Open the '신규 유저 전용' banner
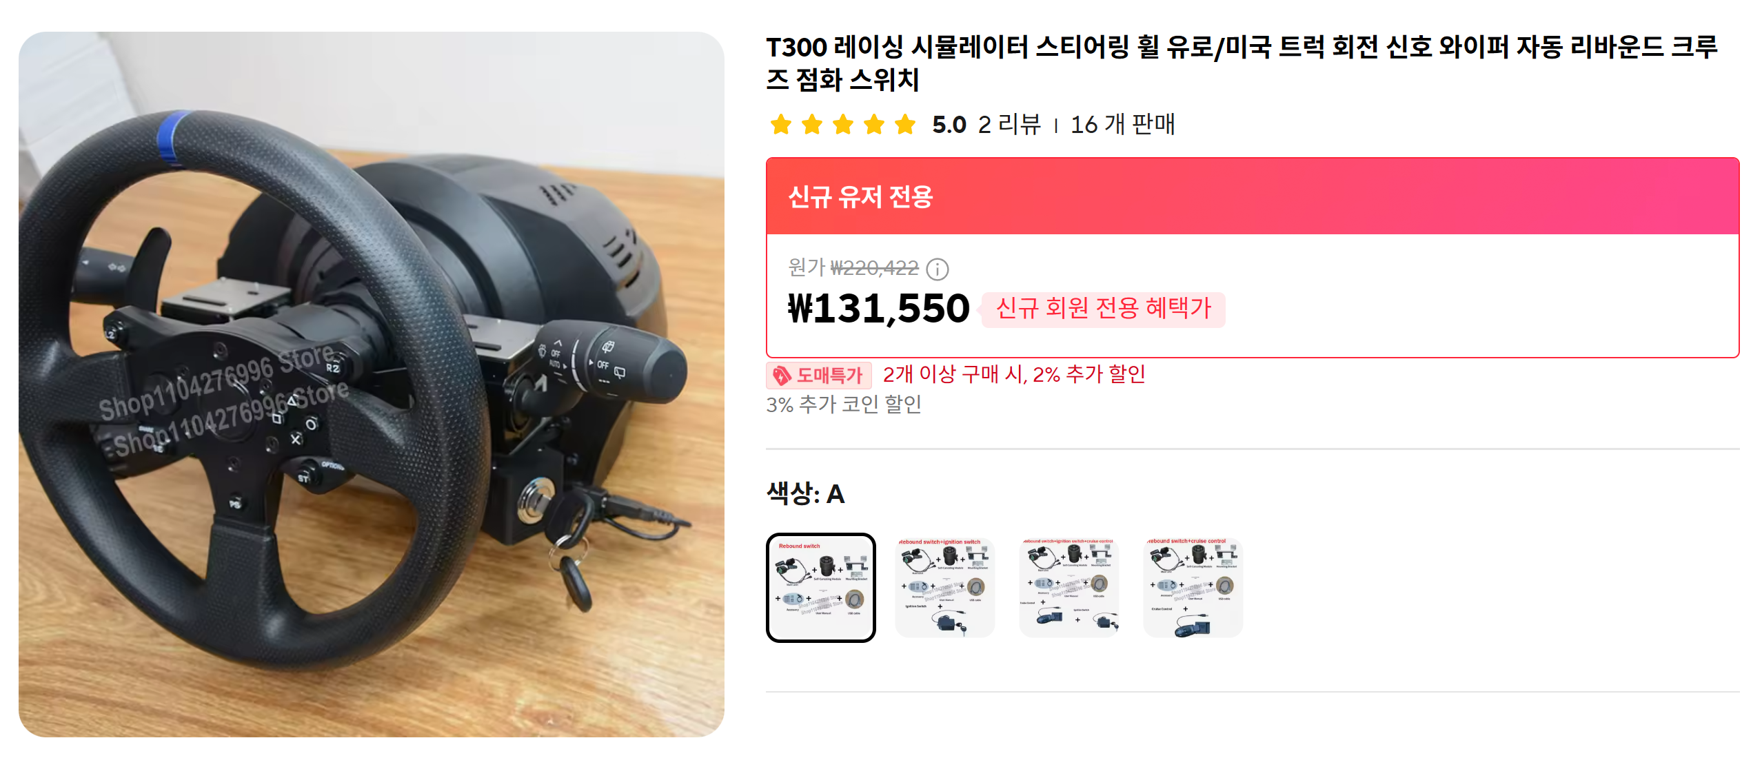 coord(1253,197)
